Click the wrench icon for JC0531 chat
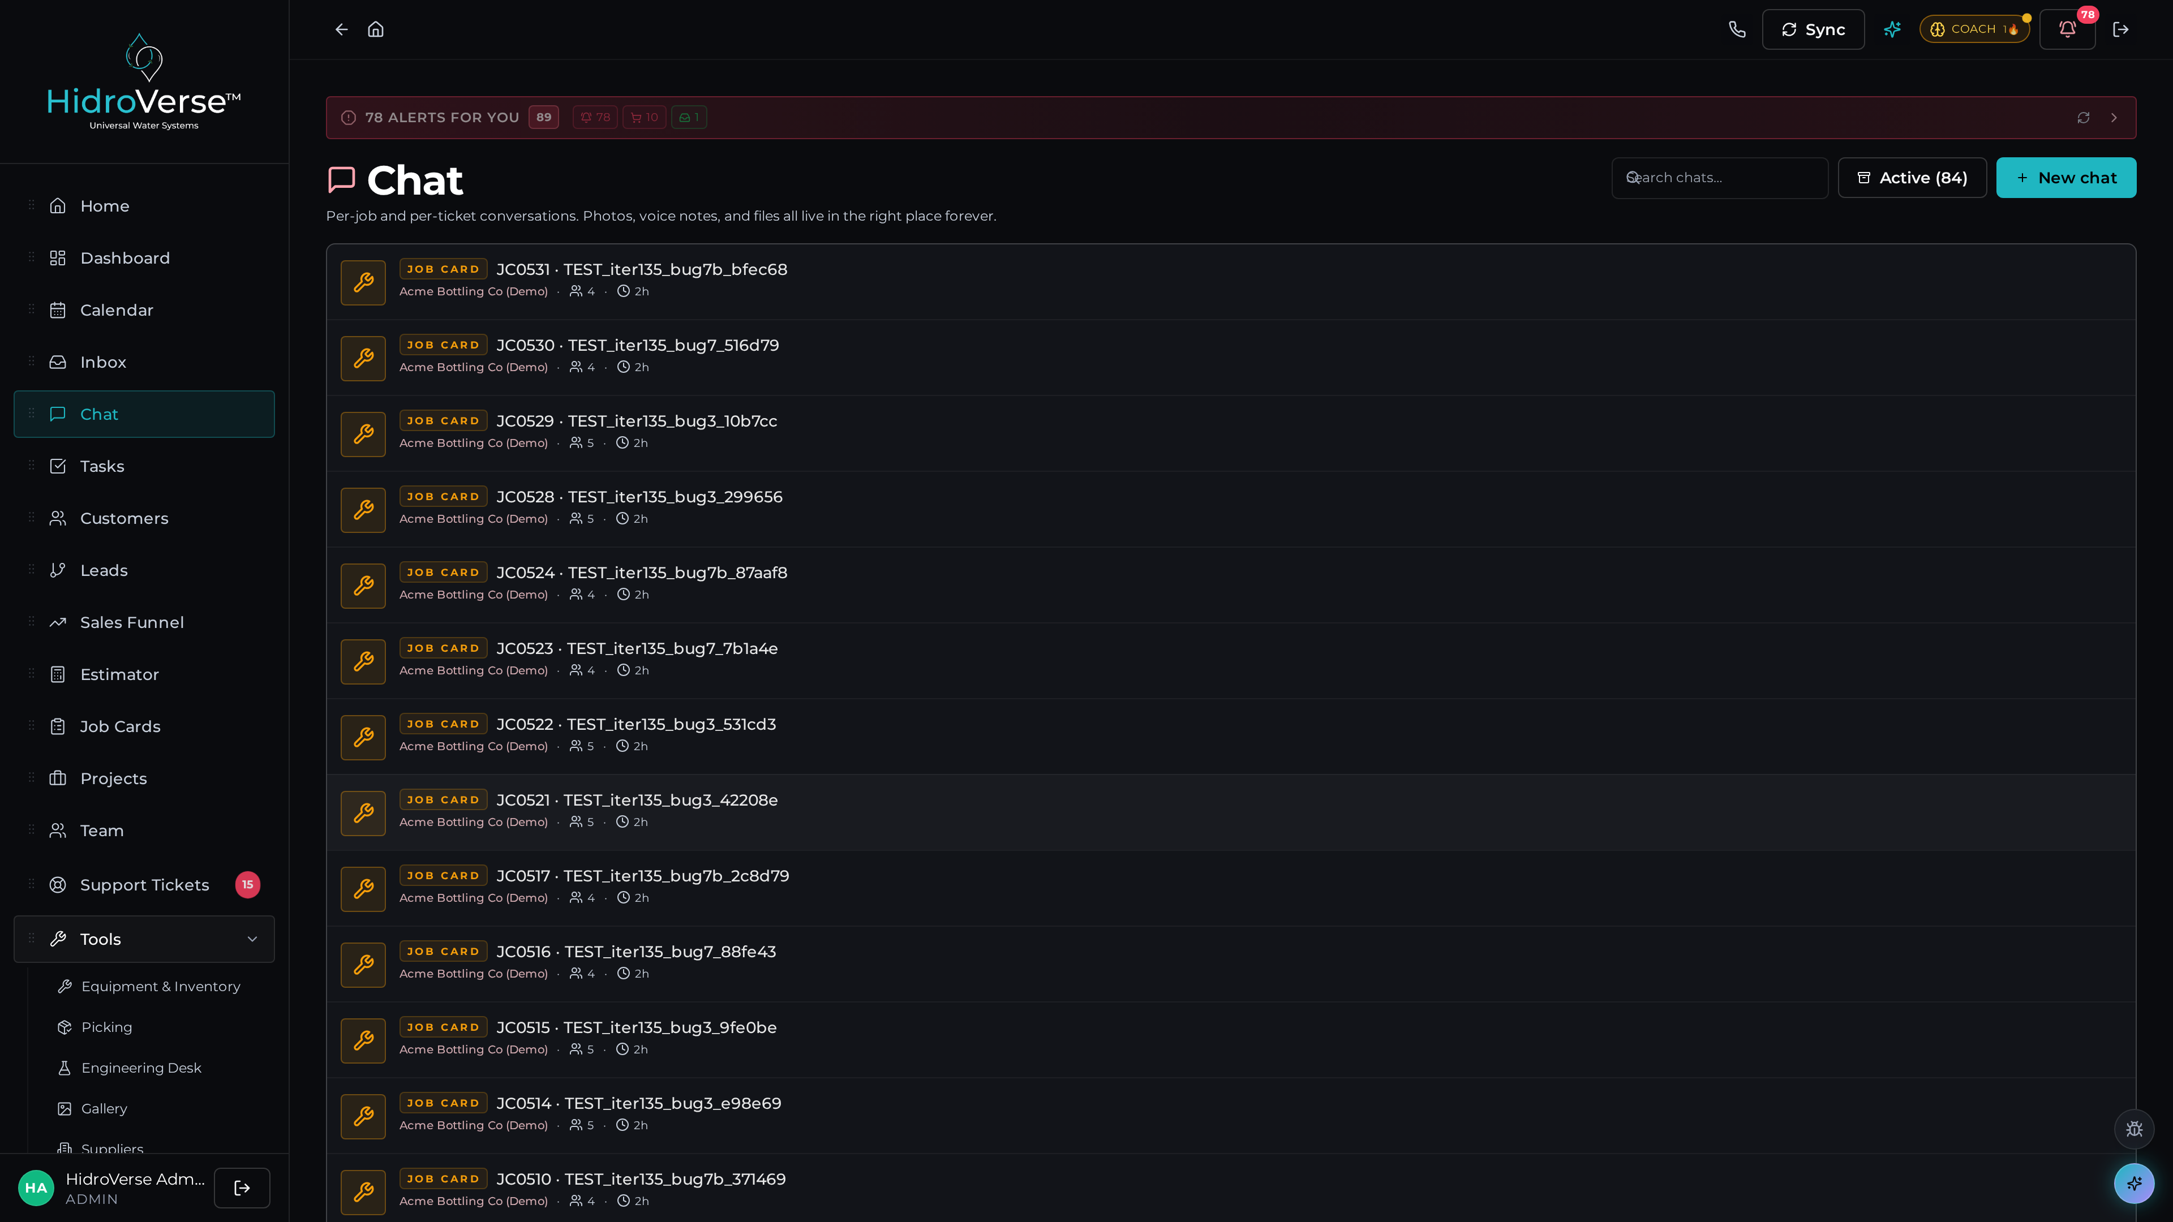 [363, 282]
